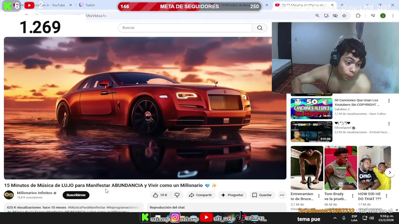Image resolution: width=399 pixels, height=224 pixels.
Task: Subscribe using the Suscribirme button
Action: click(76, 195)
